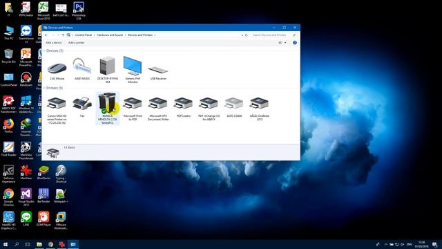442x249 pixels.
Task: Open the view options dropdown arrow
Action: (x=285, y=43)
